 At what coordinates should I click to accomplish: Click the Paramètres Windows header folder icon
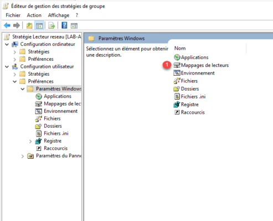click(91, 38)
